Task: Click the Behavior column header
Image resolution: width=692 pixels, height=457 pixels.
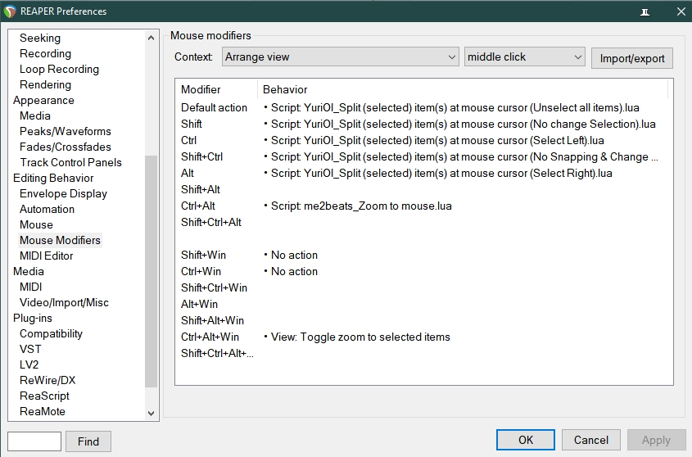Action: click(x=285, y=89)
